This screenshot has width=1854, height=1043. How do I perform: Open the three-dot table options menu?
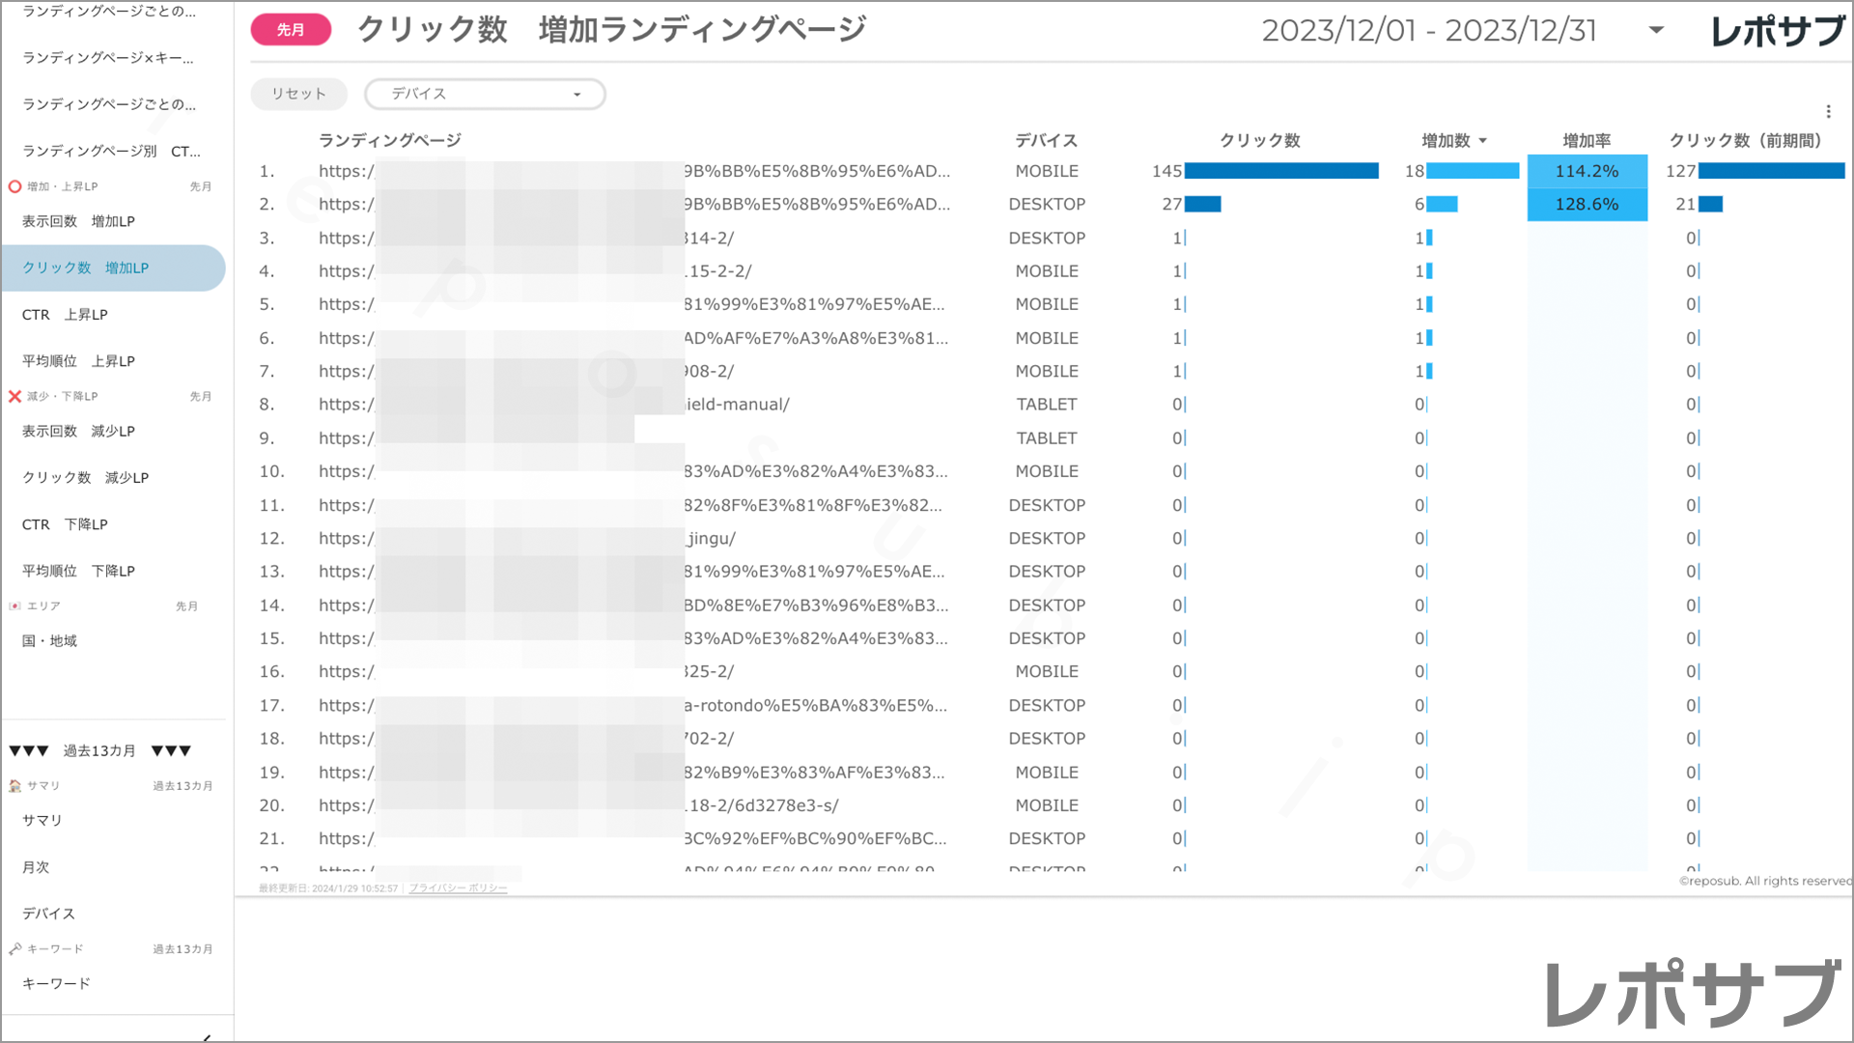[1828, 111]
